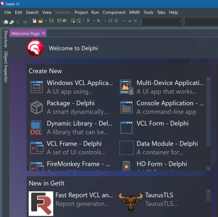This screenshot has height=217, width=218.
Task: Click the second toolbar input box
Action: point(201,22)
